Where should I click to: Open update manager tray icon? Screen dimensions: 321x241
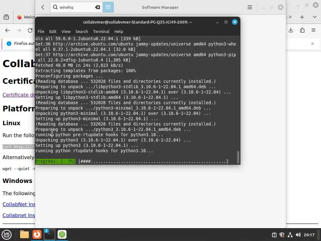point(274,235)
